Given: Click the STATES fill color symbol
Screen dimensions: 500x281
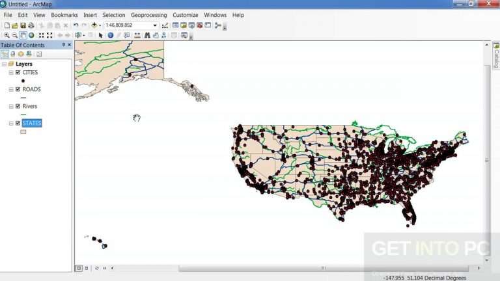Looking at the screenshot, I should point(23,132).
